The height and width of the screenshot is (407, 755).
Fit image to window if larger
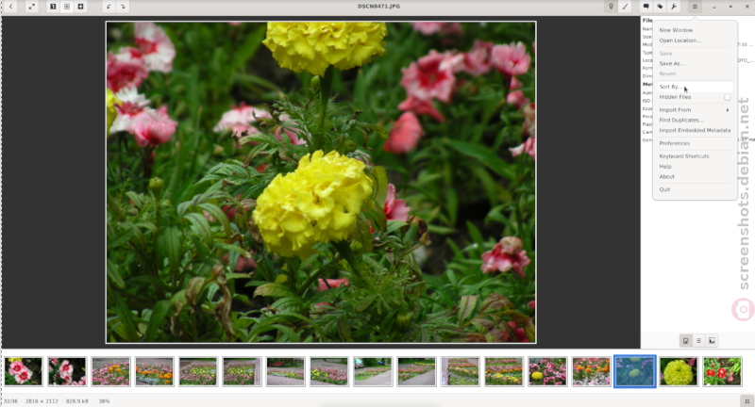tap(81, 7)
